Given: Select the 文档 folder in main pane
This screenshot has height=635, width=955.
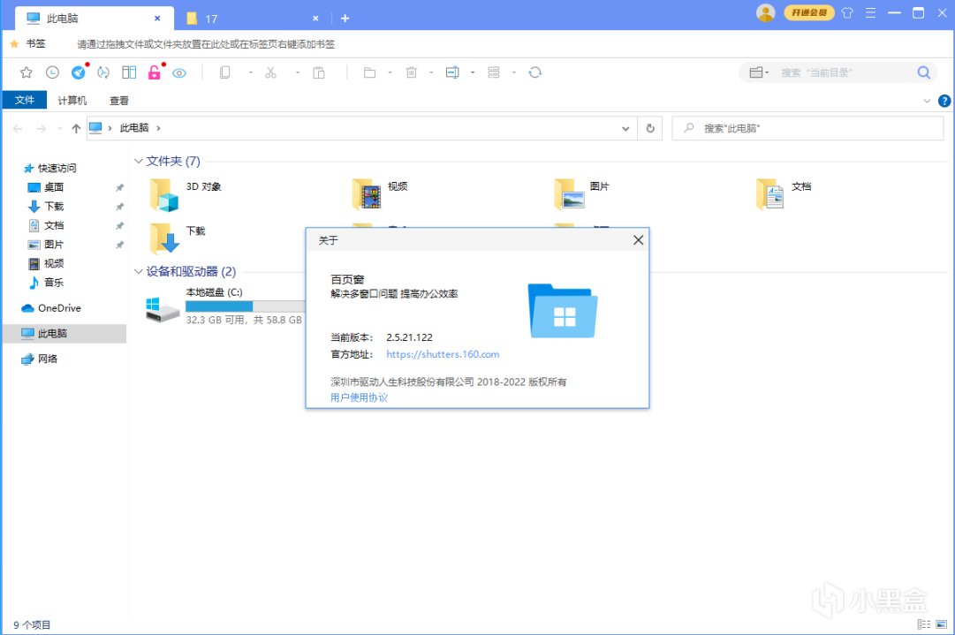Looking at the screenshot, I should coord(784,195).
